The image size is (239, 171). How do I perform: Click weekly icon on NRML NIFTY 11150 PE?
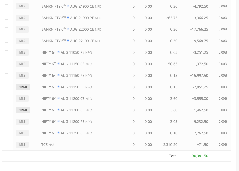pyautogui.click(x=58, y=87)
